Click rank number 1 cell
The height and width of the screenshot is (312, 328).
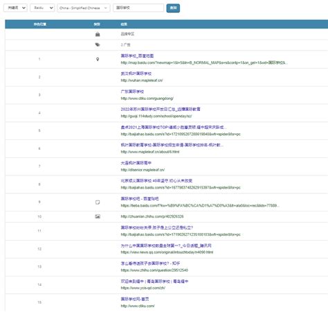pos(39,59)
